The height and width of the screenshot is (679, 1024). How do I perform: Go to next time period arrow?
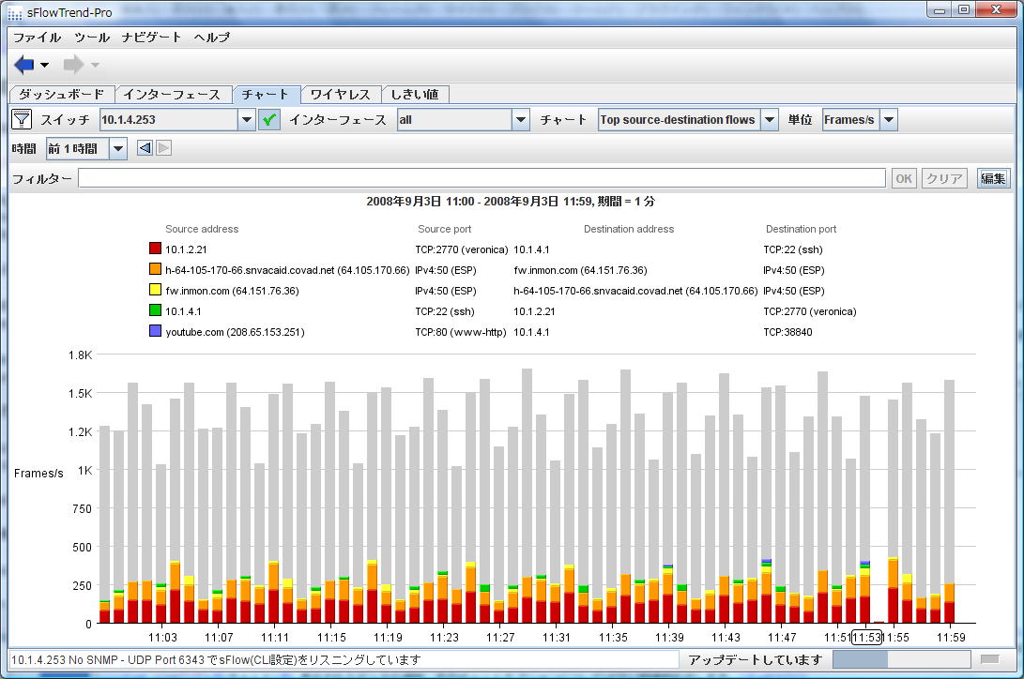tap(163, 148)
